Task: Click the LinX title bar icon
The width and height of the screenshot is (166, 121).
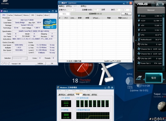Action: pos(60,3)
